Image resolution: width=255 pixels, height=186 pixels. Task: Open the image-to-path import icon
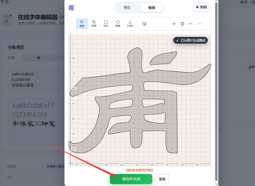144,24
